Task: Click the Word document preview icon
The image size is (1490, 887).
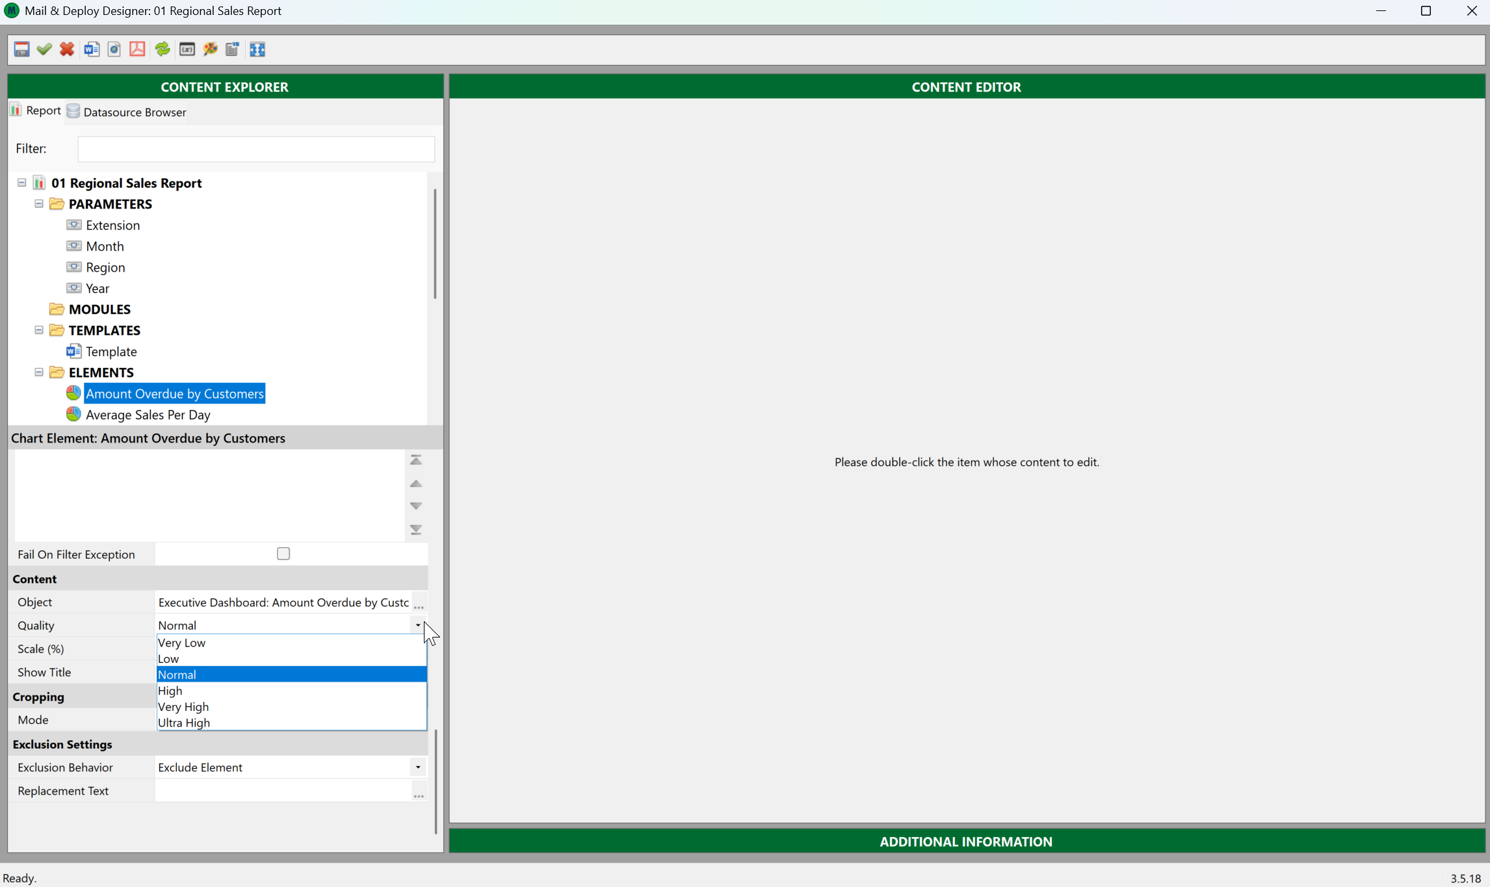Action: (x=92, y=49)
